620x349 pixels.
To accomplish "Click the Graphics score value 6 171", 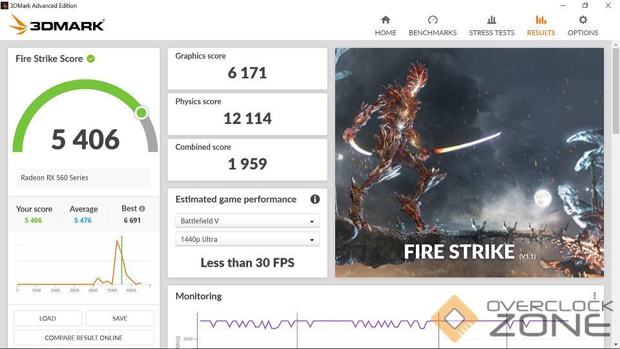I will tap(247, 73).
